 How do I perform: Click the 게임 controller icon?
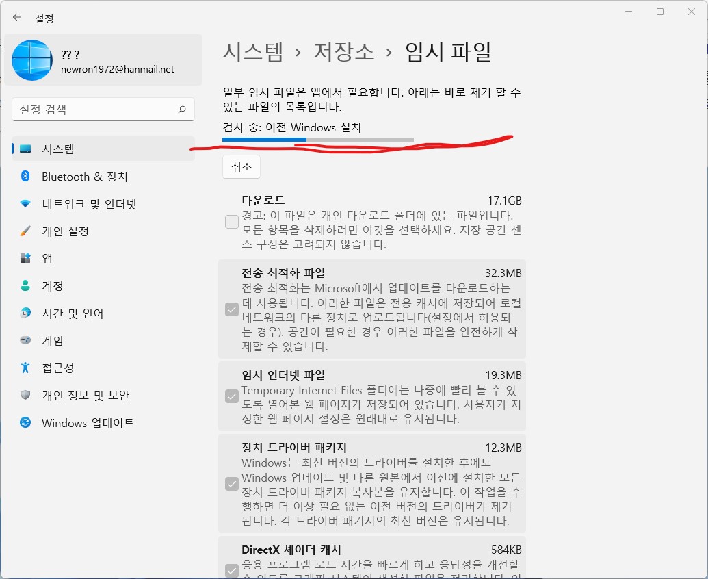[26, 340]
